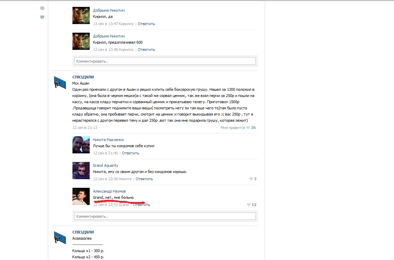394x260 pixels.
Task: Open the 12 сен в 21:13 post timestamp
Action: [85, 128]
